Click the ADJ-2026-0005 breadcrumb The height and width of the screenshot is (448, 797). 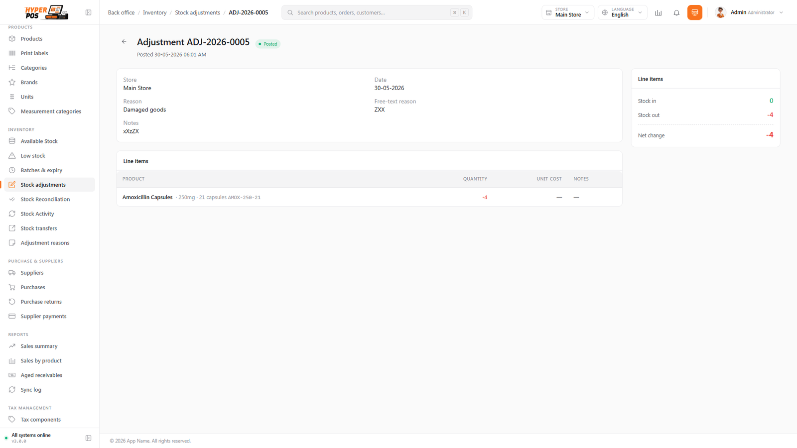[x=248, y=12]
